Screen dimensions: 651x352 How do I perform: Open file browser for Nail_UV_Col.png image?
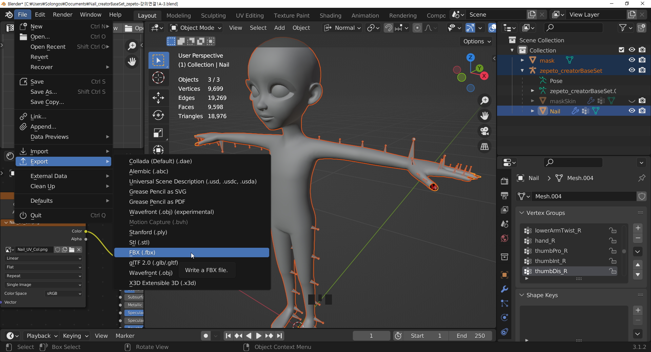coord(72,250)
